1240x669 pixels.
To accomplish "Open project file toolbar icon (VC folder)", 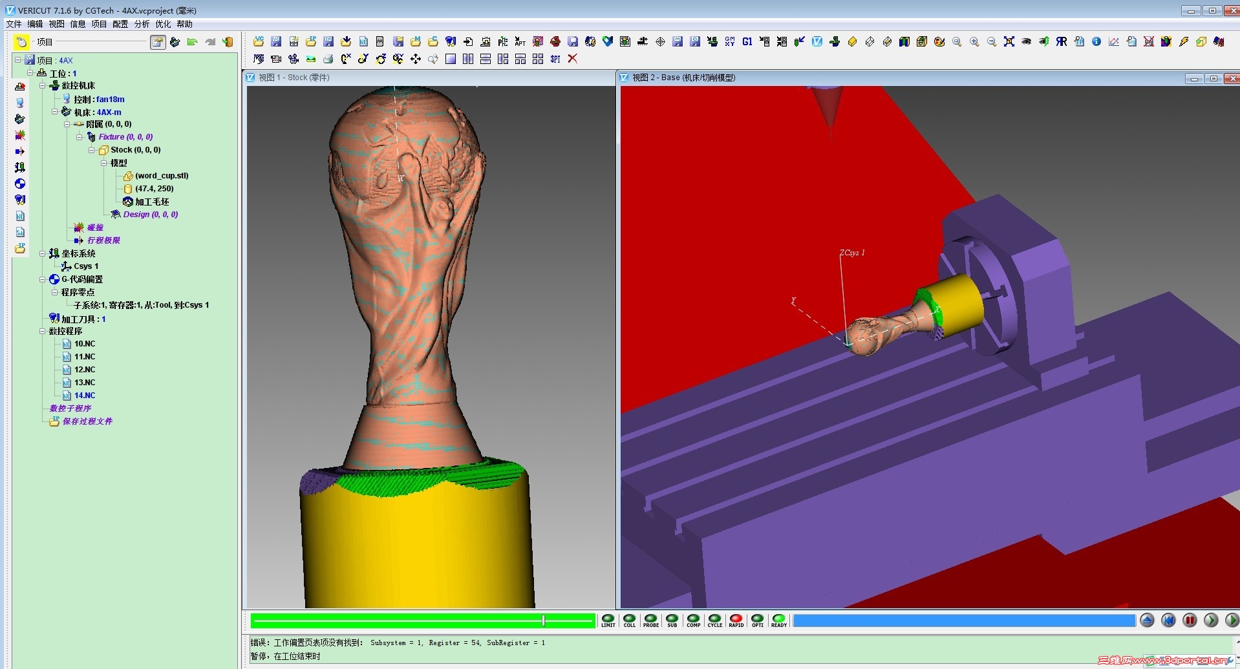I will click(x=259, y=41).
